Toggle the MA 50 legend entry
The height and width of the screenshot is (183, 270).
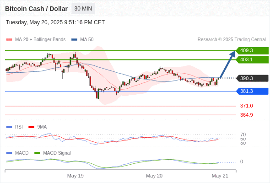82,40
